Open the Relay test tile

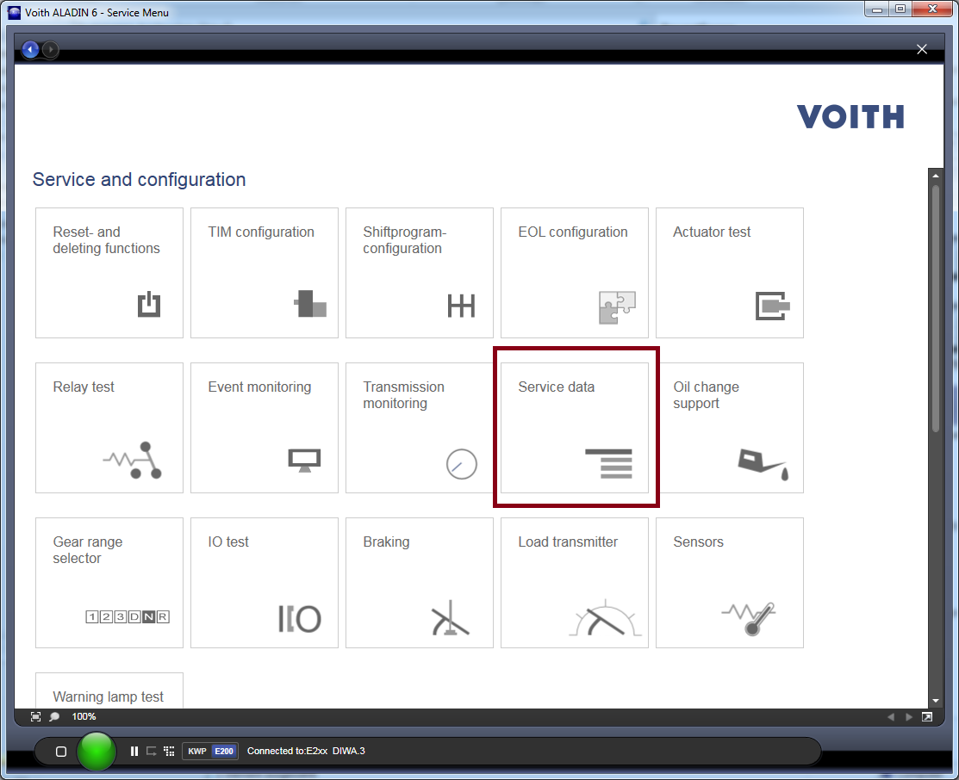tap(109, 428)
